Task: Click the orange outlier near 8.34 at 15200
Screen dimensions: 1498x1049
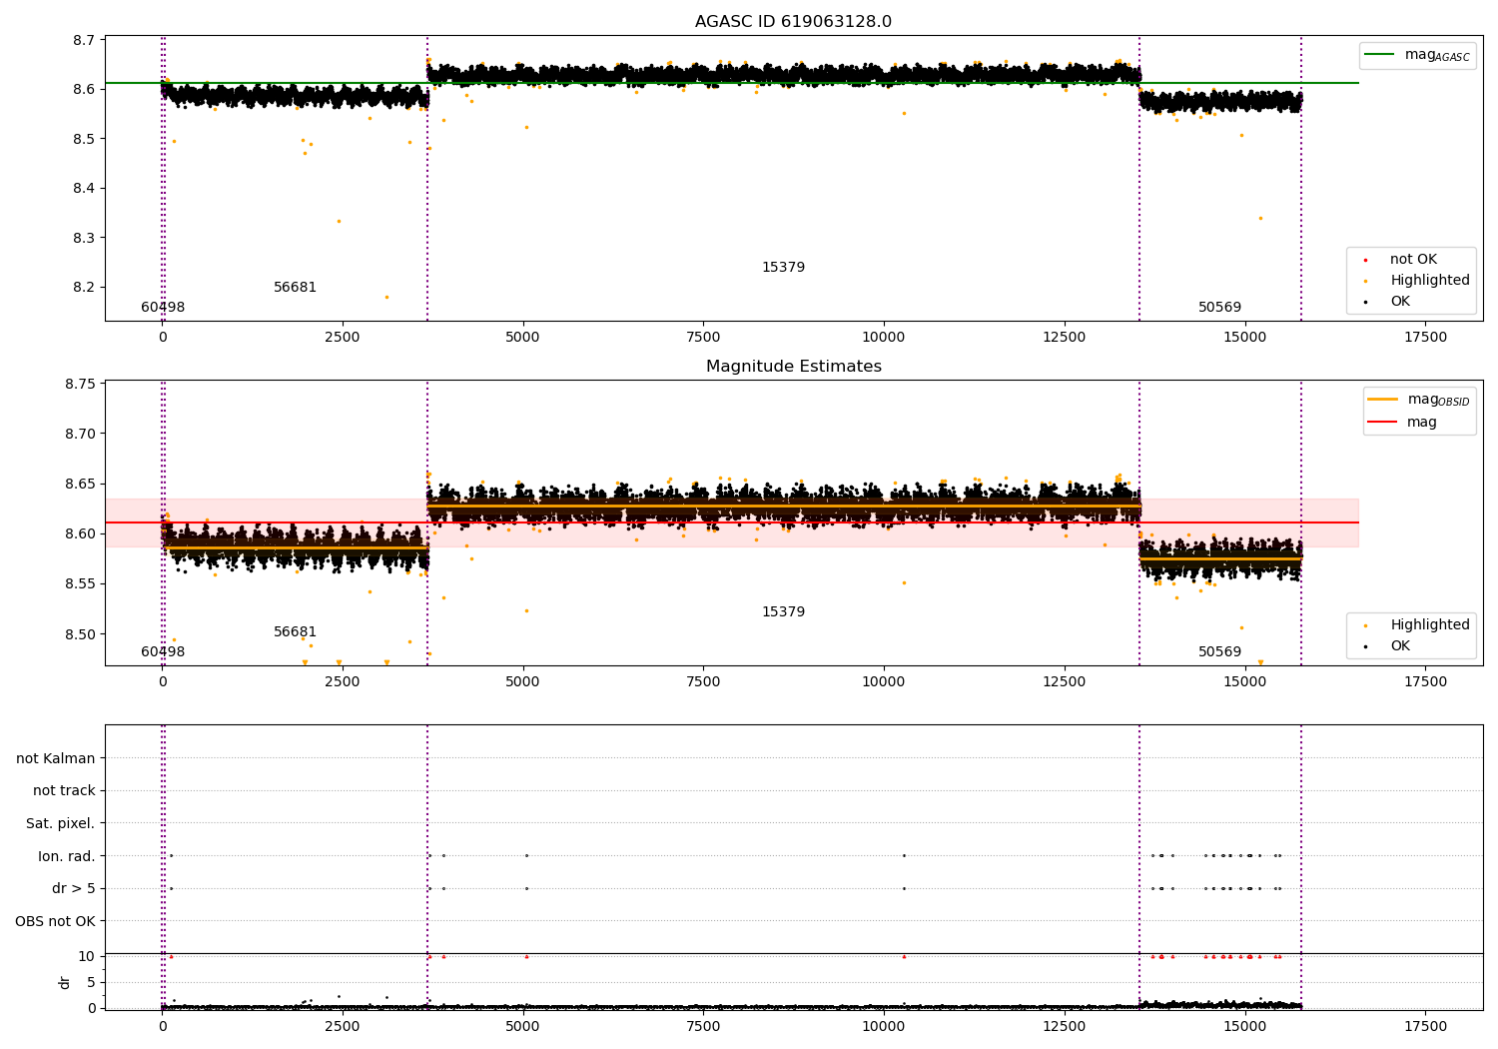Action: click(x=1260, y=218)
